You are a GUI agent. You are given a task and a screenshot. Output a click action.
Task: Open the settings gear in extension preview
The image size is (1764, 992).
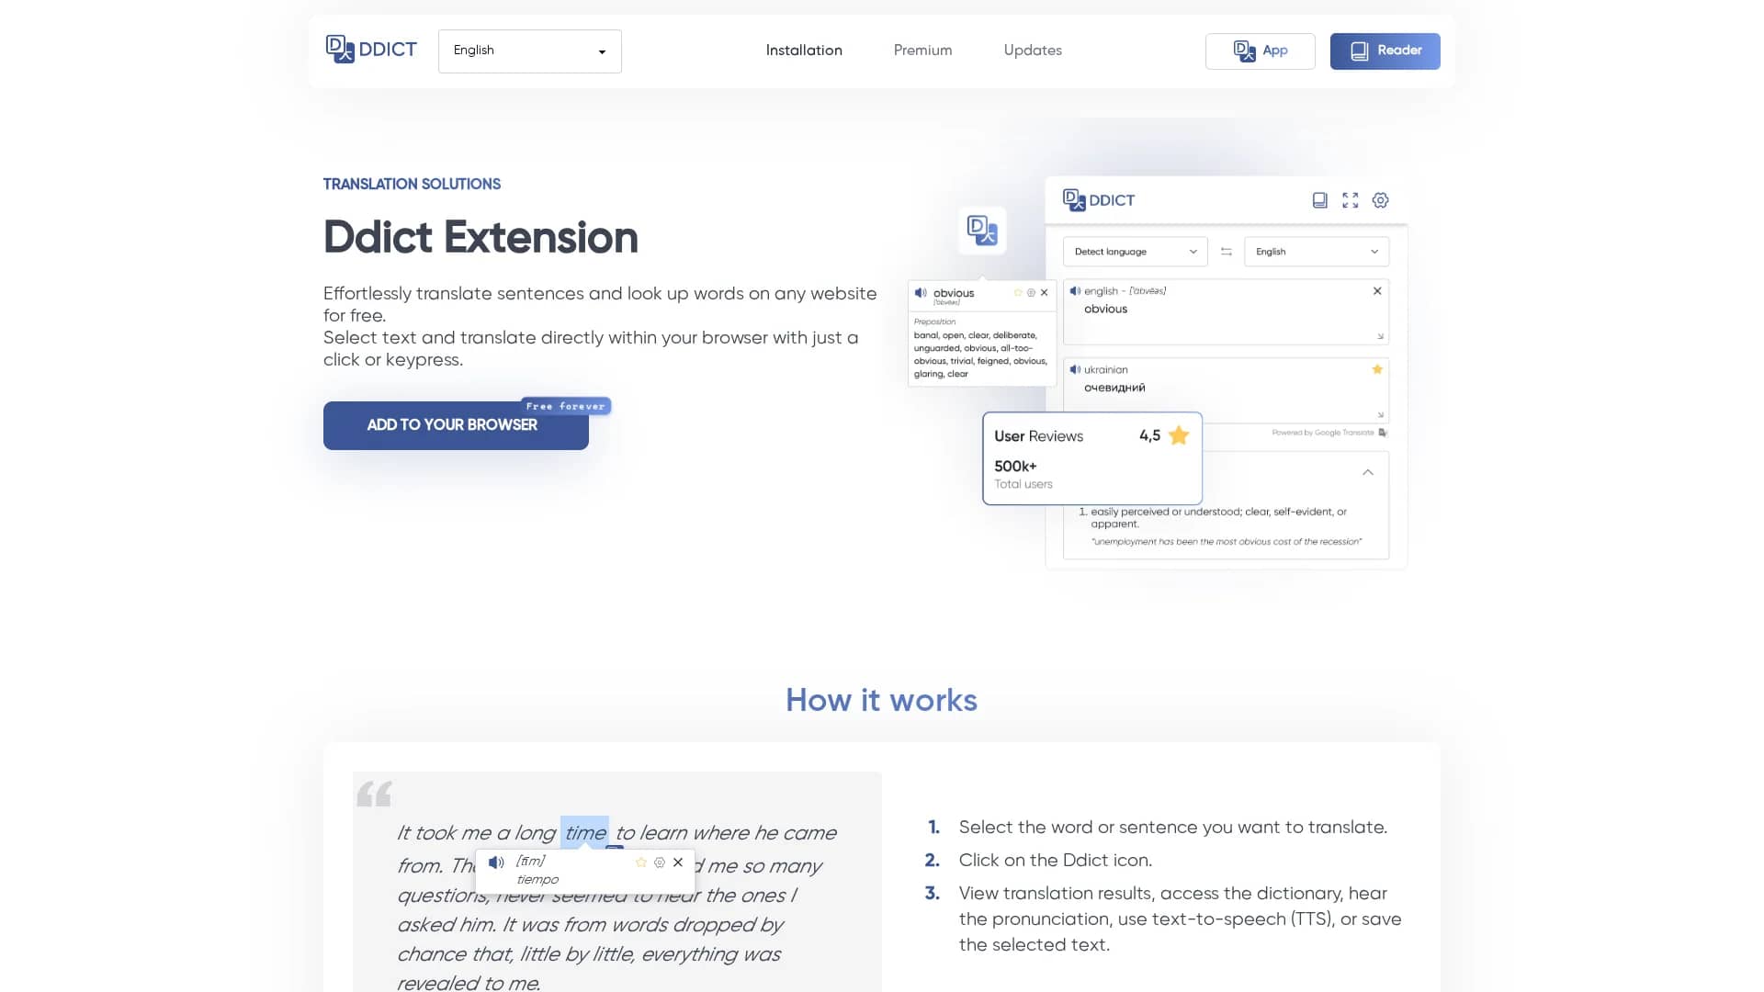1380,200
